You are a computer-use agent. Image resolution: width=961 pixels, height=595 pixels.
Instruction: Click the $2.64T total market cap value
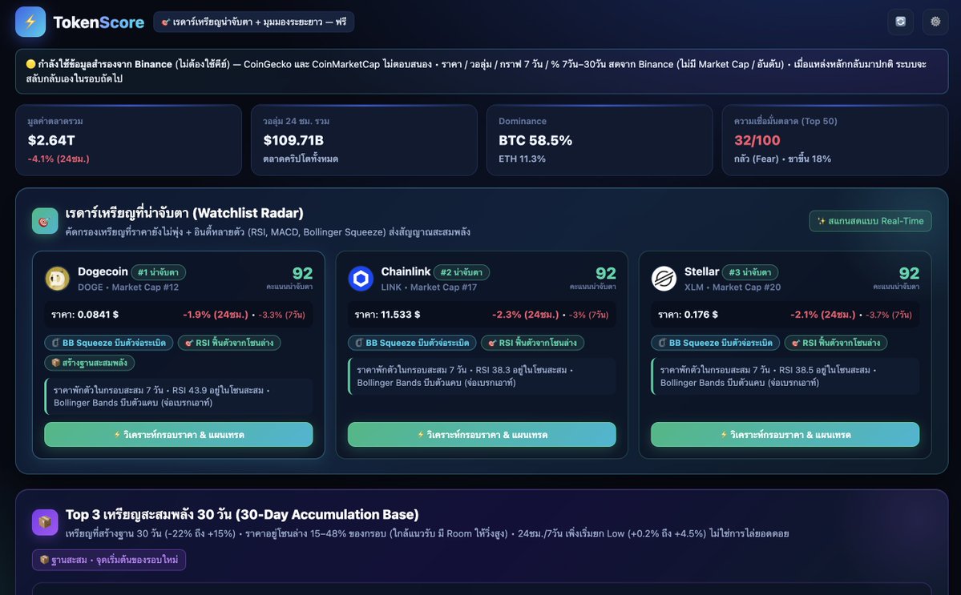coord(51,140)
